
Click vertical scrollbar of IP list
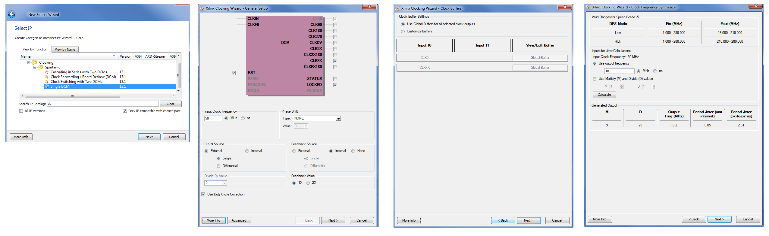tap(178, 75)
